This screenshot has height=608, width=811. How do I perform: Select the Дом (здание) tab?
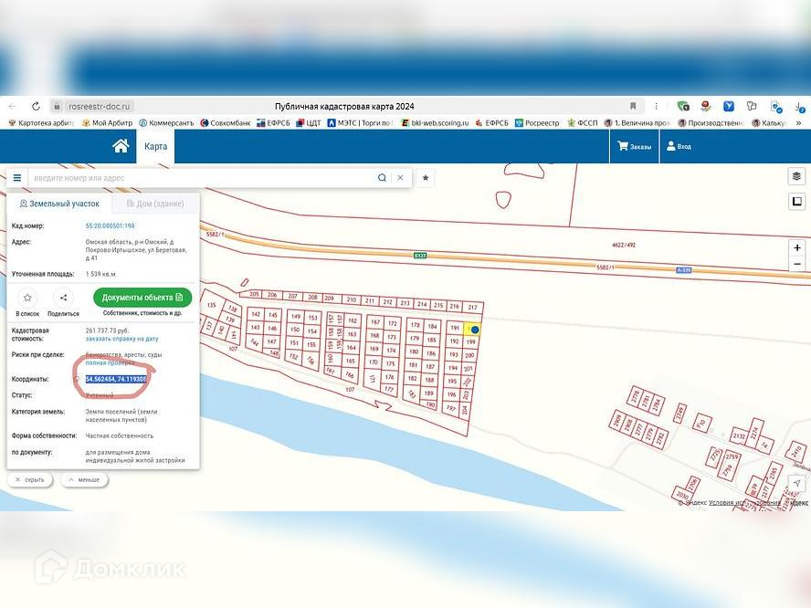155,204
